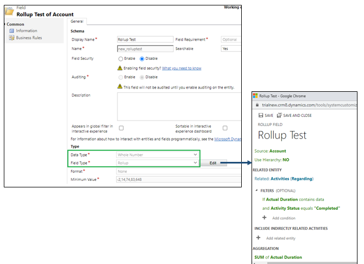Open the Searchable dropdown showing Yes
This screenshot has width=364, height=264.
click(231, 48)
